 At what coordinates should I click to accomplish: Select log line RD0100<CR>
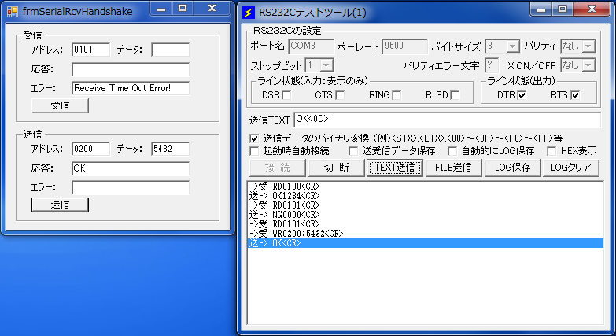tap(426, 186)
